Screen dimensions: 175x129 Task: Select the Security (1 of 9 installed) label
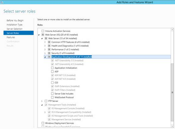[63, 53]
